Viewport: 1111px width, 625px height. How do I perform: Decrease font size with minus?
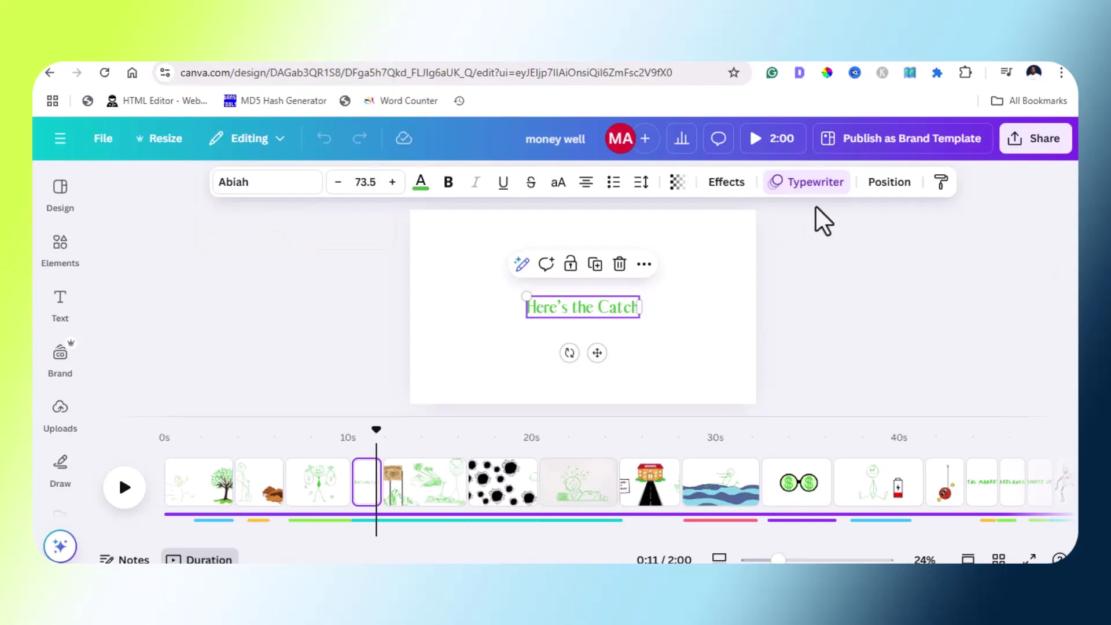click(x=338, y=182)
